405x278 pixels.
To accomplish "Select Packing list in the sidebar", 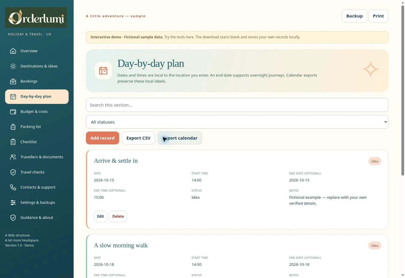I will 37,127.
